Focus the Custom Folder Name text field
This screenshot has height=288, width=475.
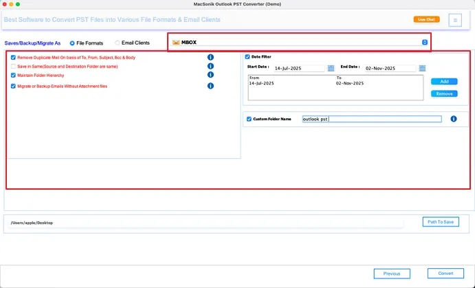[x=372, y=119]
